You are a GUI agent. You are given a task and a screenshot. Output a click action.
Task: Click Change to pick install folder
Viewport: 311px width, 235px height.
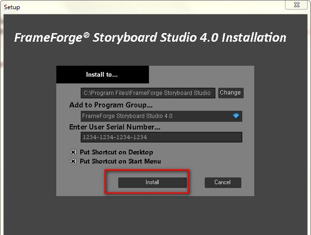click(x=230, y=93)
